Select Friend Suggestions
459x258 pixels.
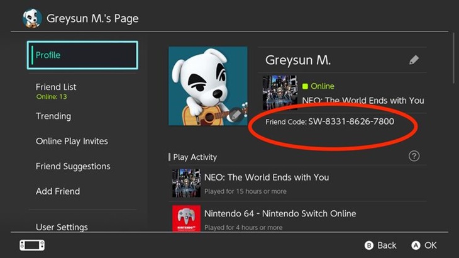73,166
